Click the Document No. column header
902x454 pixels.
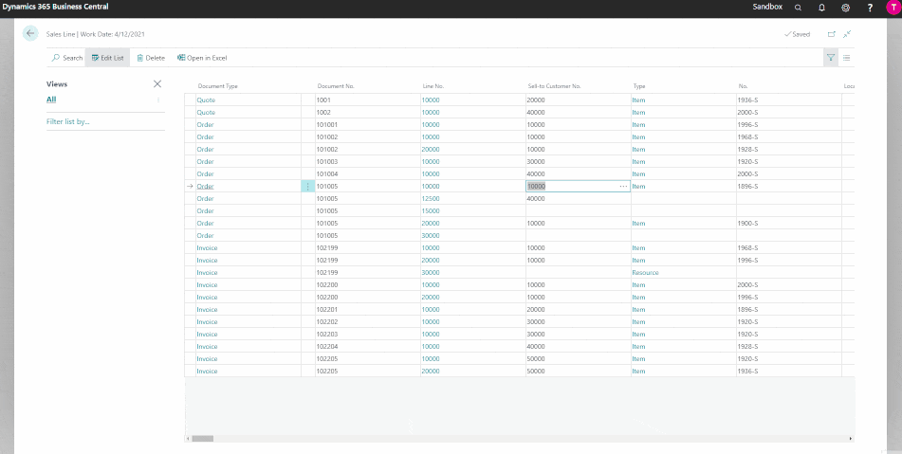[x=336, y=86]
